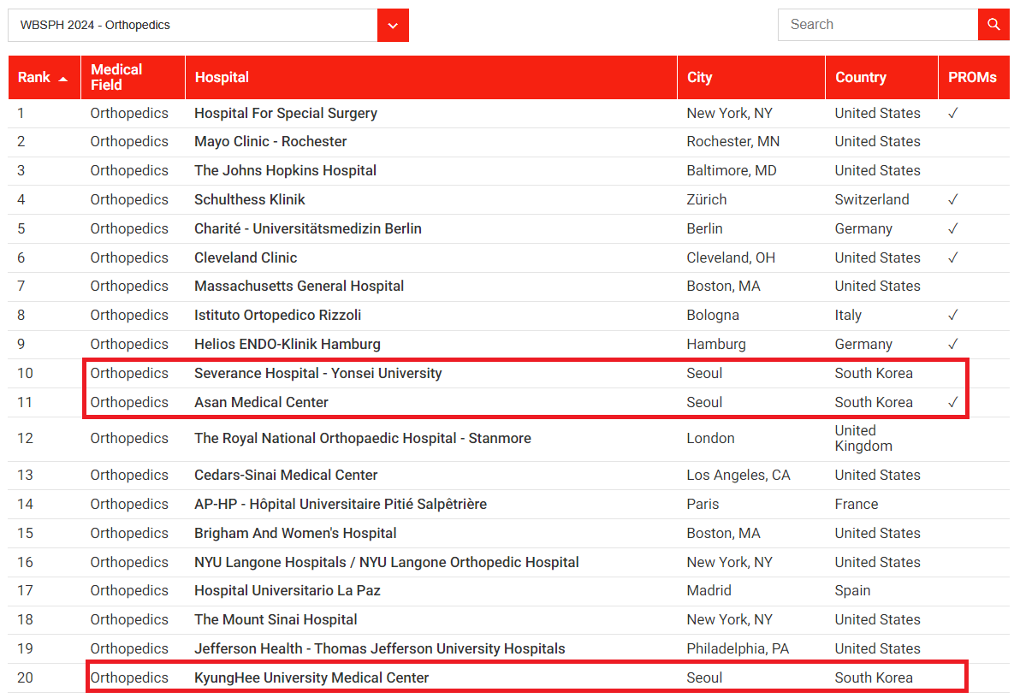
Task: Sort by Medical Field column header
Action: pos(133,78)
